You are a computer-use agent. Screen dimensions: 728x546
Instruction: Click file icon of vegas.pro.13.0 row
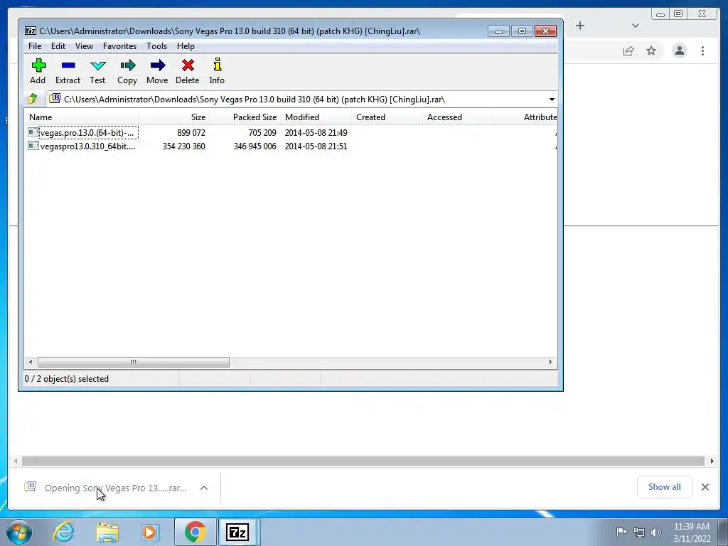[33, 132]
